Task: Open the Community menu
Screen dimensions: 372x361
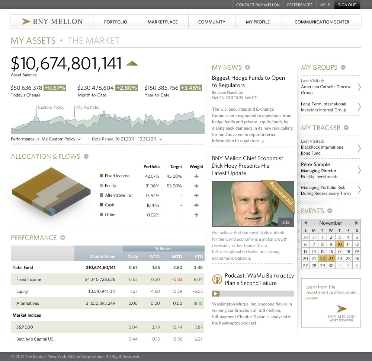Action: [x=212, y=22]
